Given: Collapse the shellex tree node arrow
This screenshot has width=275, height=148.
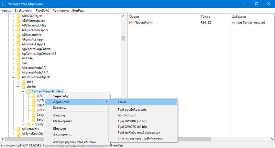Looking at the screenshot, I should [18, 87].
